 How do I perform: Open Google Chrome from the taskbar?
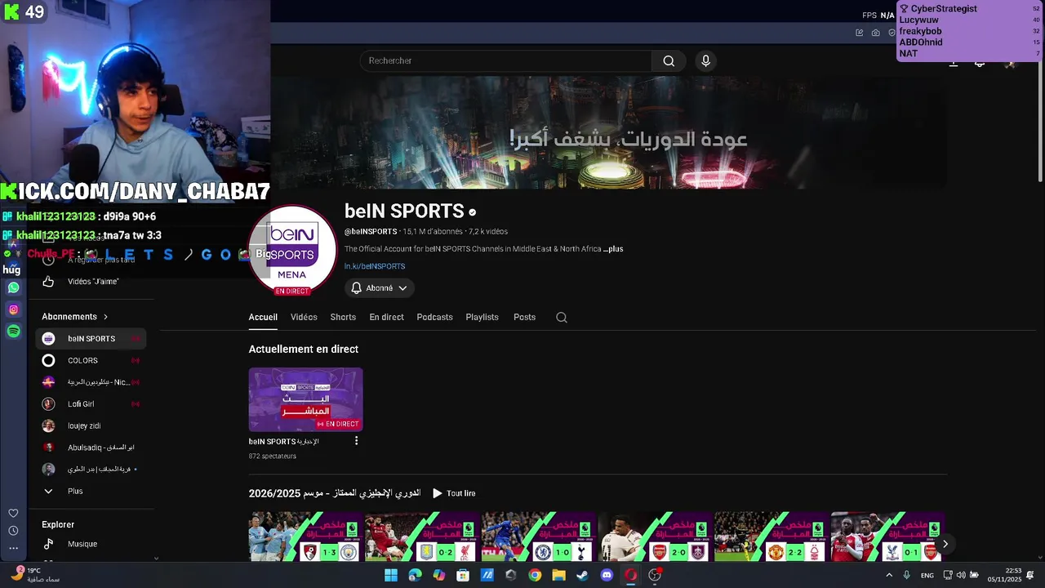[535, 575]
